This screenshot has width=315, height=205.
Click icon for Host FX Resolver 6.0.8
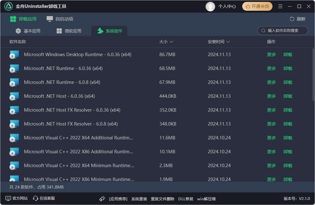pos(14,124)
